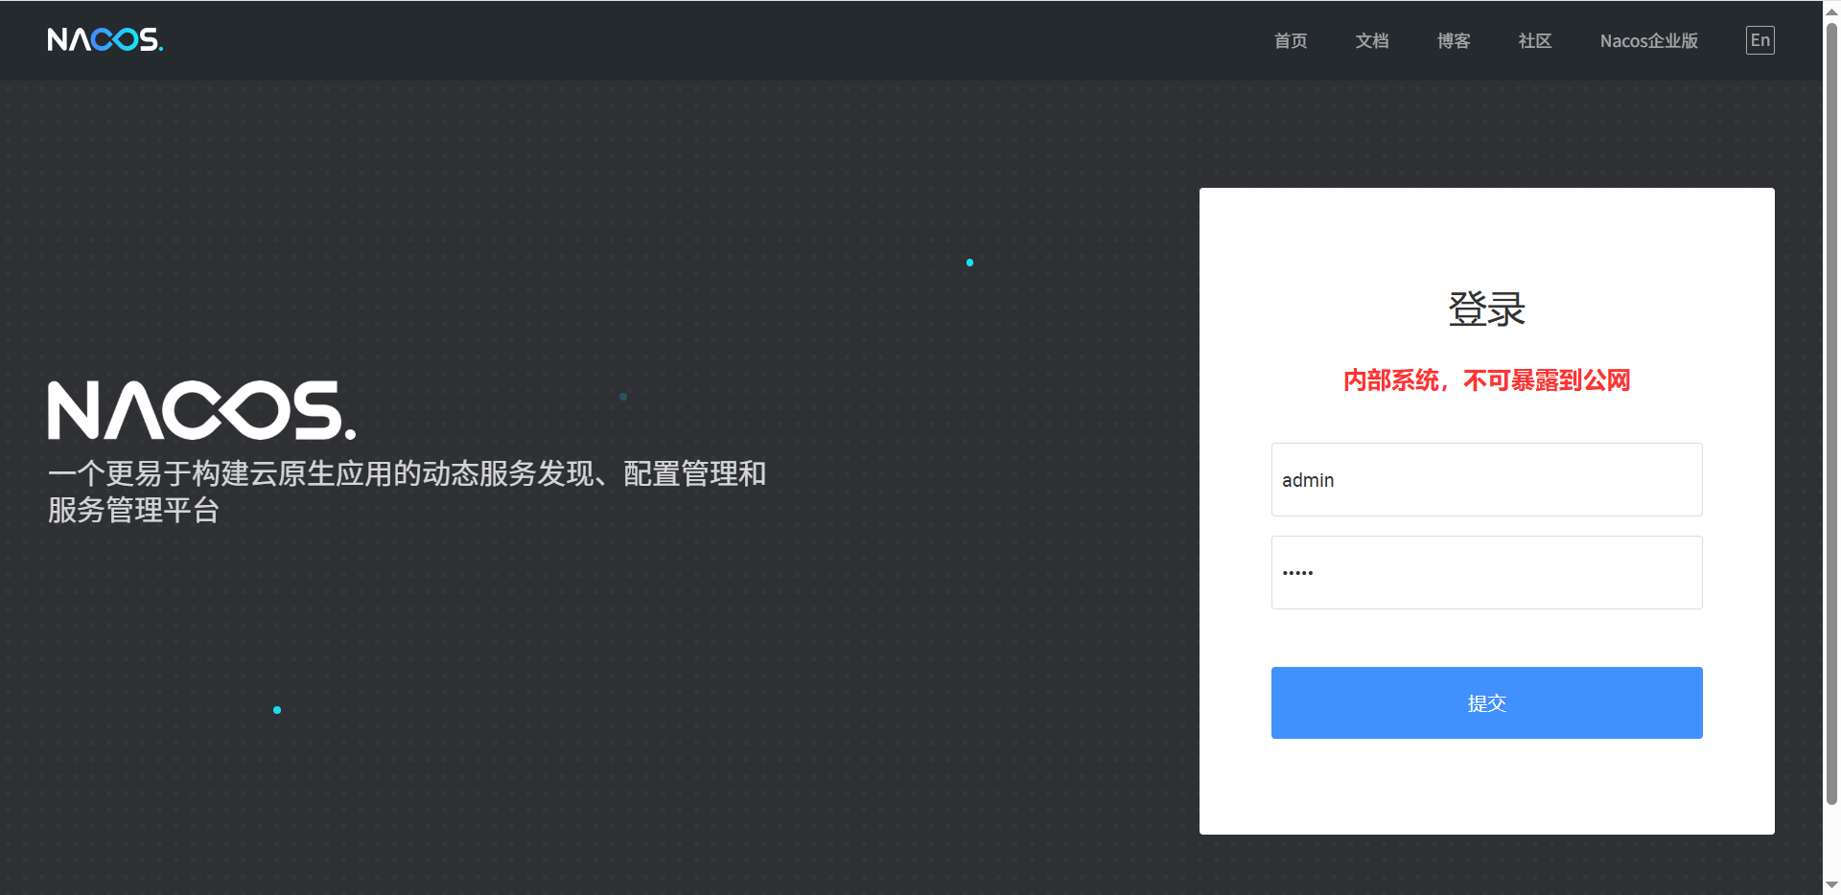This screenshot has height=895, width=1841.
Task: Open the Nacos企业版 link
Action: pos(1649,40)
